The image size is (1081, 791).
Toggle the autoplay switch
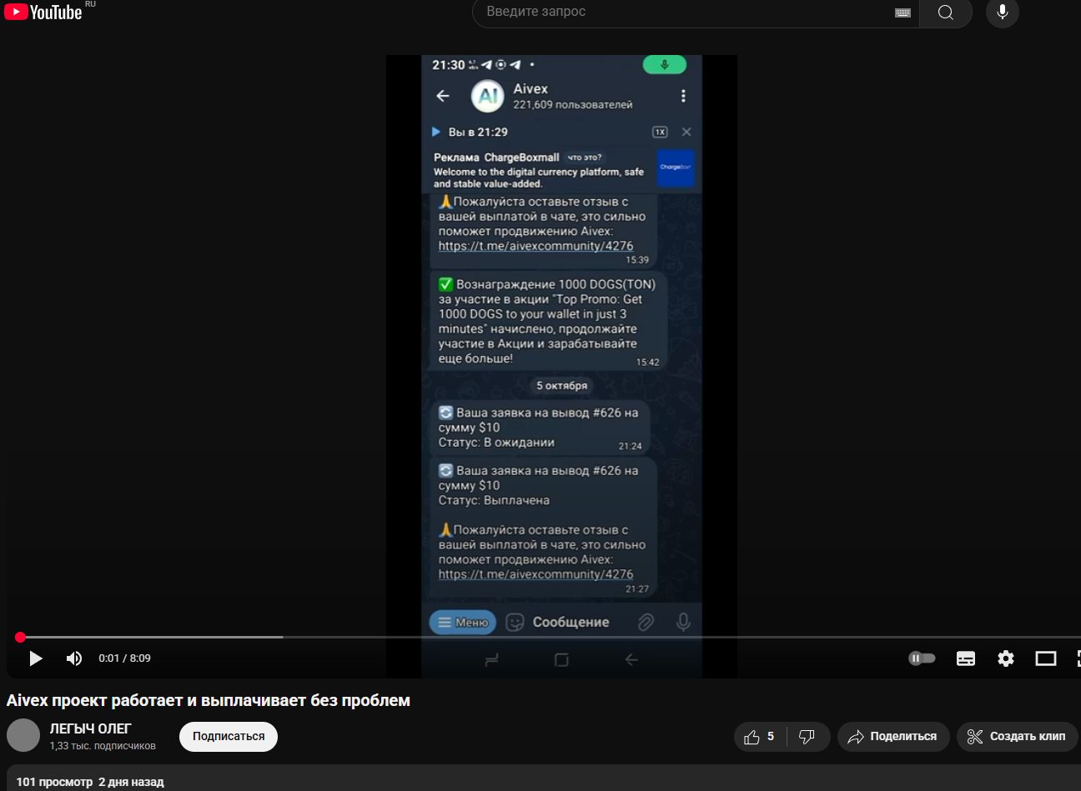[922, 658]
